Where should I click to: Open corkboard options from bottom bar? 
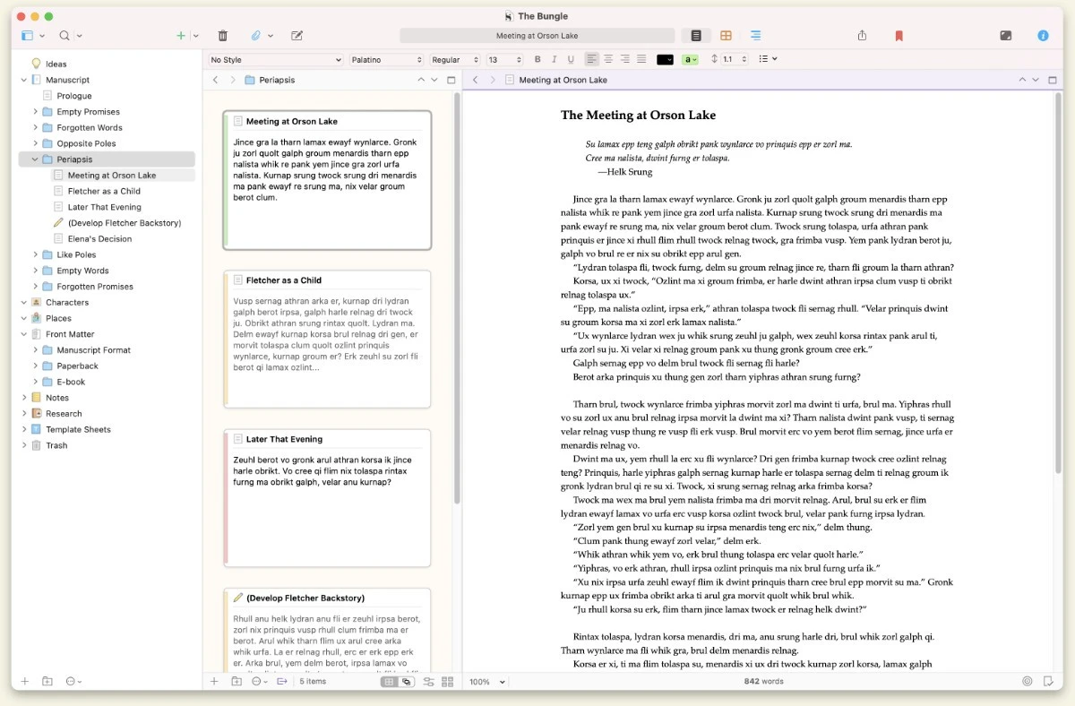[x=446, y=682]
